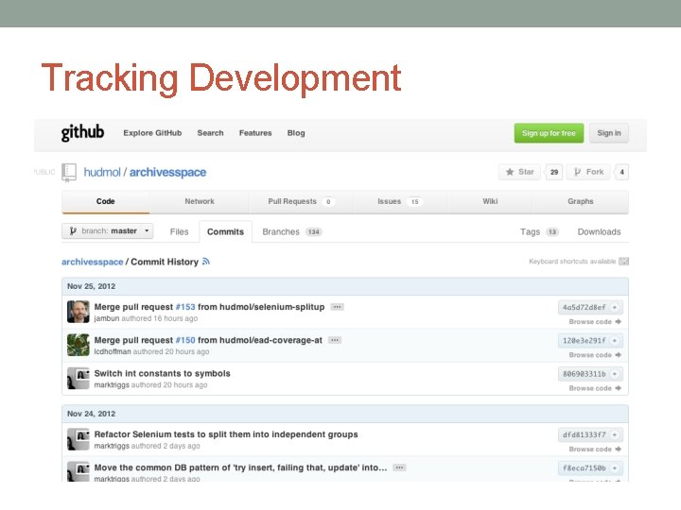This screenshot has height=510, width=681.
Task: Select the Graphs tab
Action: click(x=580, y=202)
